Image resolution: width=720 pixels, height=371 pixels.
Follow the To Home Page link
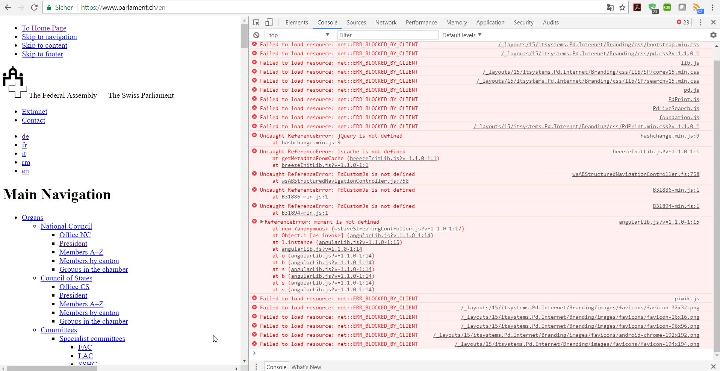click(x=44, y=28)
